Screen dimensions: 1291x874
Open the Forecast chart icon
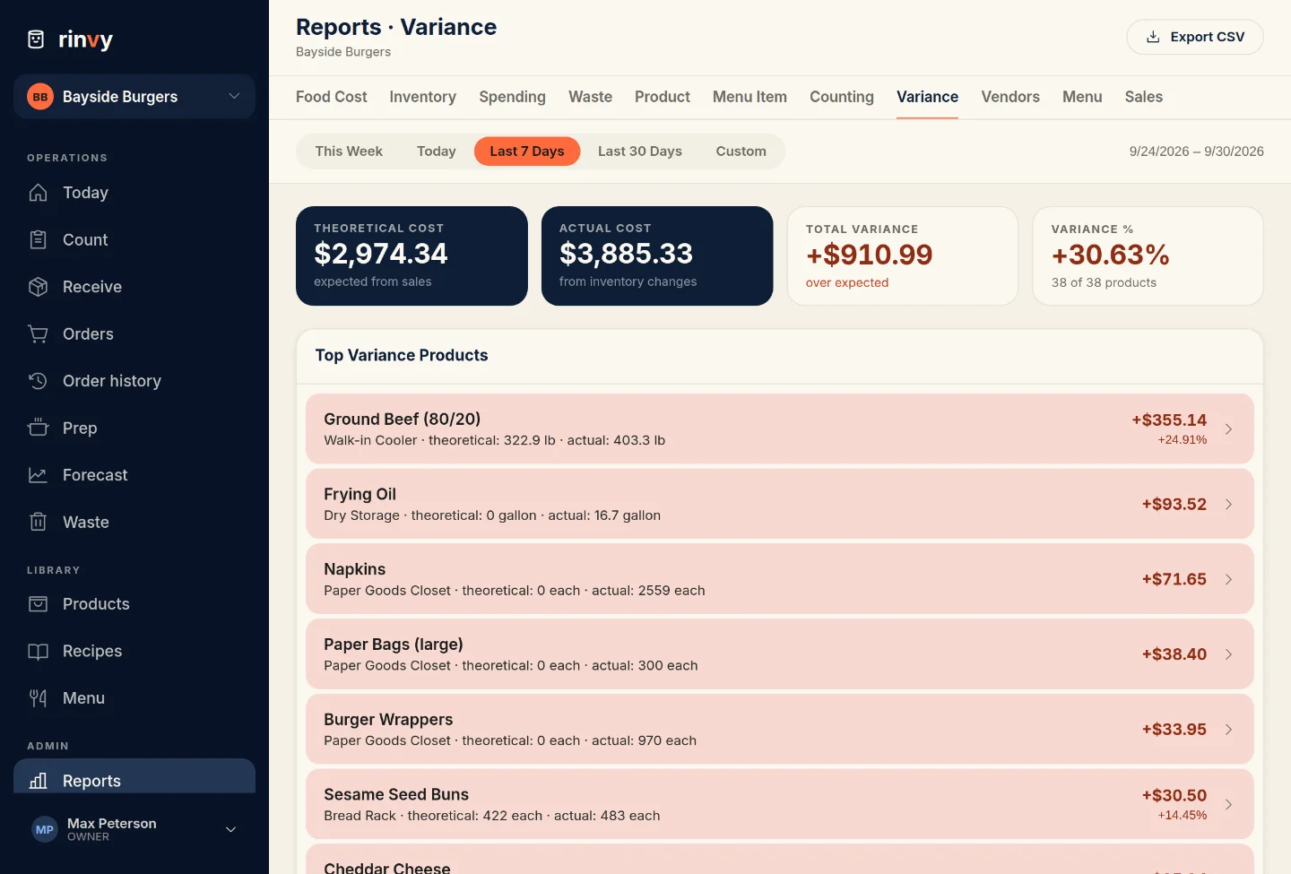pyautogui.click(x=38, y=475)
